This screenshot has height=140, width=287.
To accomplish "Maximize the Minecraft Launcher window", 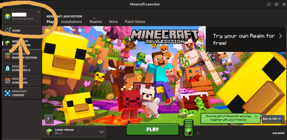I will pyautogui.click(x=276, y=4).
